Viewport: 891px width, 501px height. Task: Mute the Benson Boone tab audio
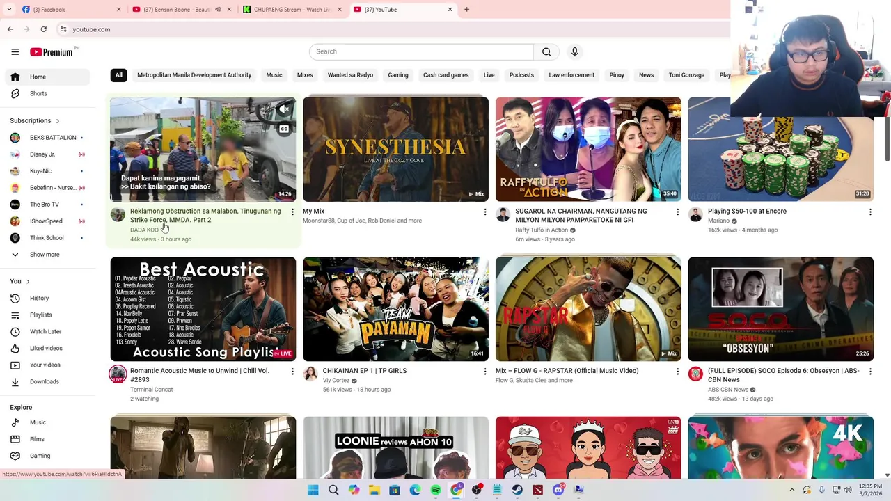(218, 10)
